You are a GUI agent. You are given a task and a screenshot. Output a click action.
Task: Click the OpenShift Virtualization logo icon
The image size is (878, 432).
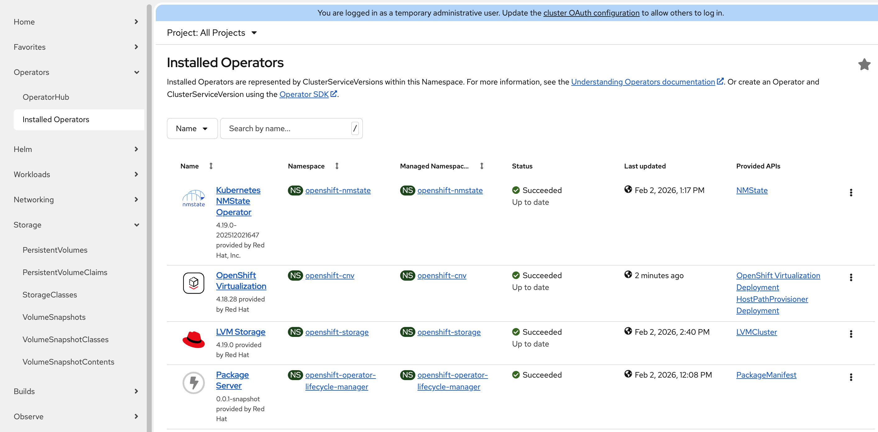[193, 283]
